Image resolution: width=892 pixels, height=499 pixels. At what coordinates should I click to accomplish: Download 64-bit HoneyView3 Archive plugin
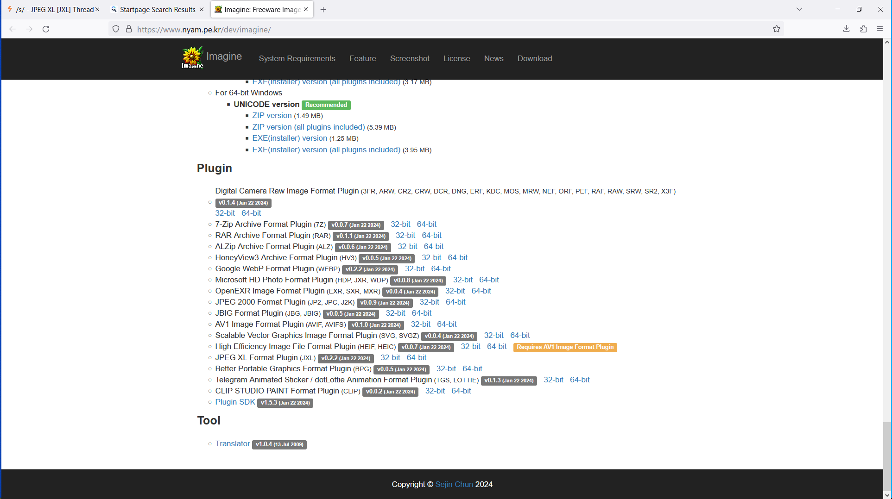458,257
